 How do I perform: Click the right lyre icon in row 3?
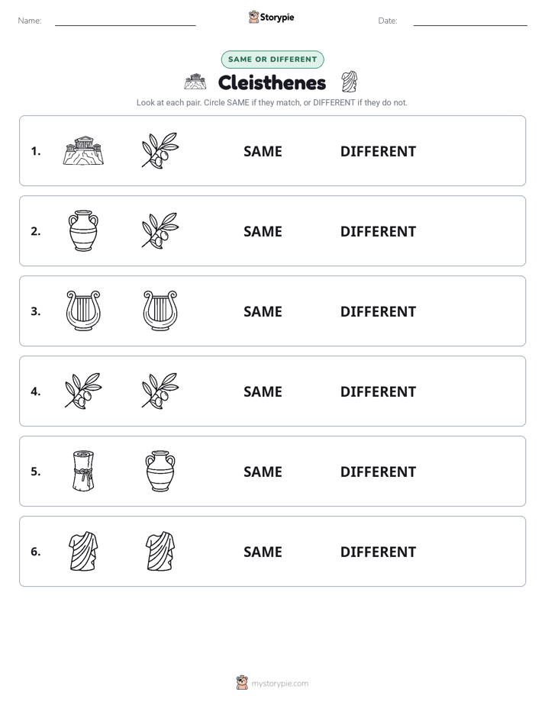click(160, 311)
